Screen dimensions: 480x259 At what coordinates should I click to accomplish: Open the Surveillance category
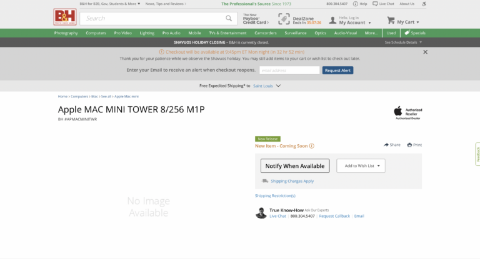[x=296, y=33]
